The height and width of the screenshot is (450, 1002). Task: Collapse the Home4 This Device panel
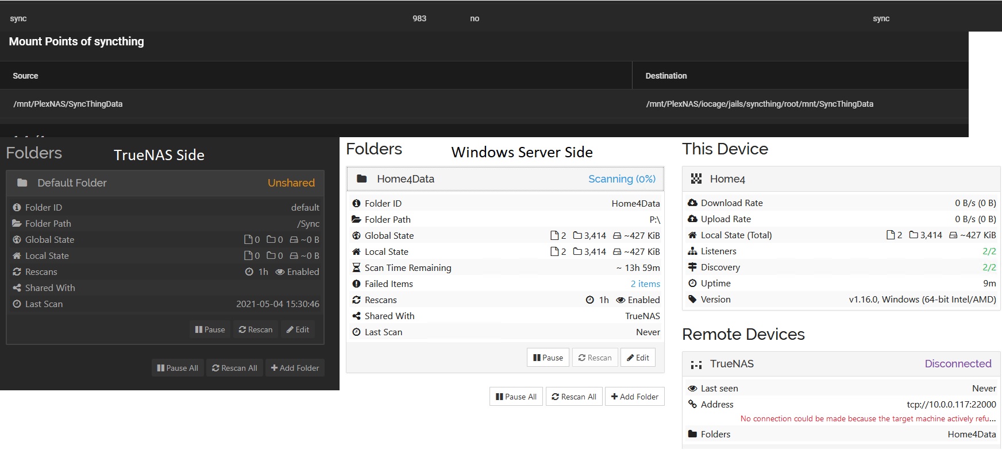pyautogui.click(x=841, y=179)
